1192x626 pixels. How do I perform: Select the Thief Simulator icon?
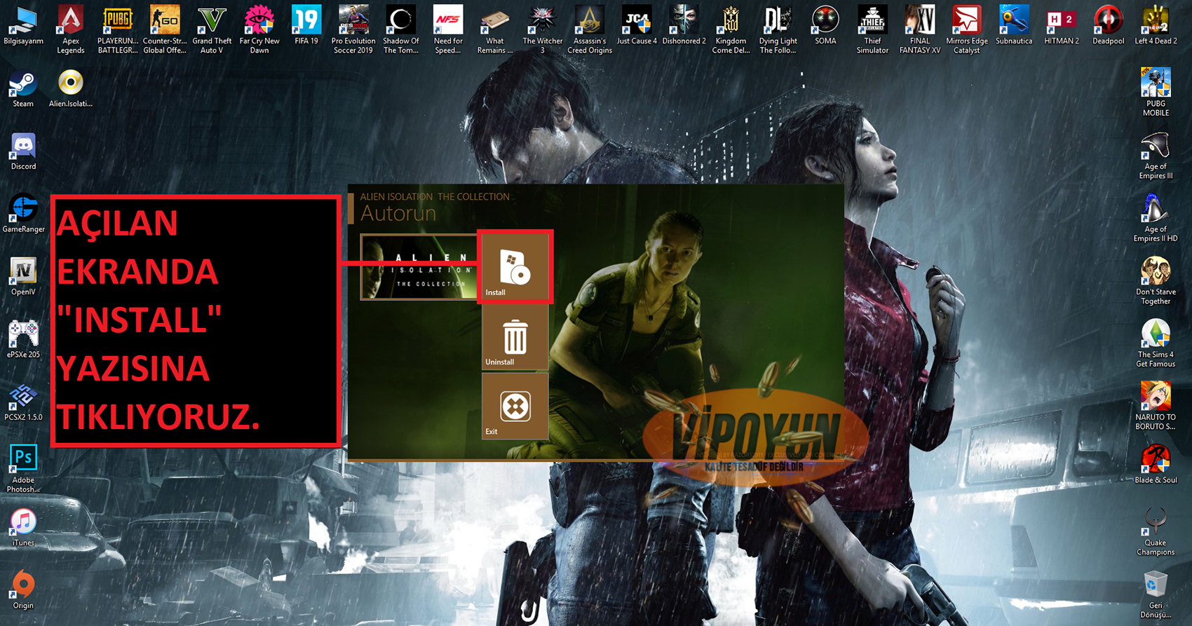[x=872, y=29]
